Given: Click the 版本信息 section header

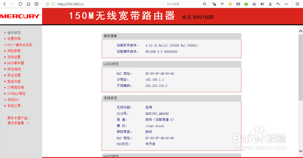Looking at the screenshot, I should click(171, 36).
